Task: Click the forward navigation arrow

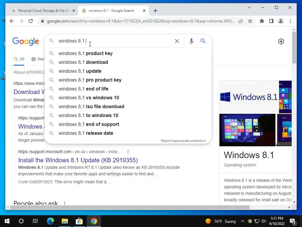Action: (21, 21)
